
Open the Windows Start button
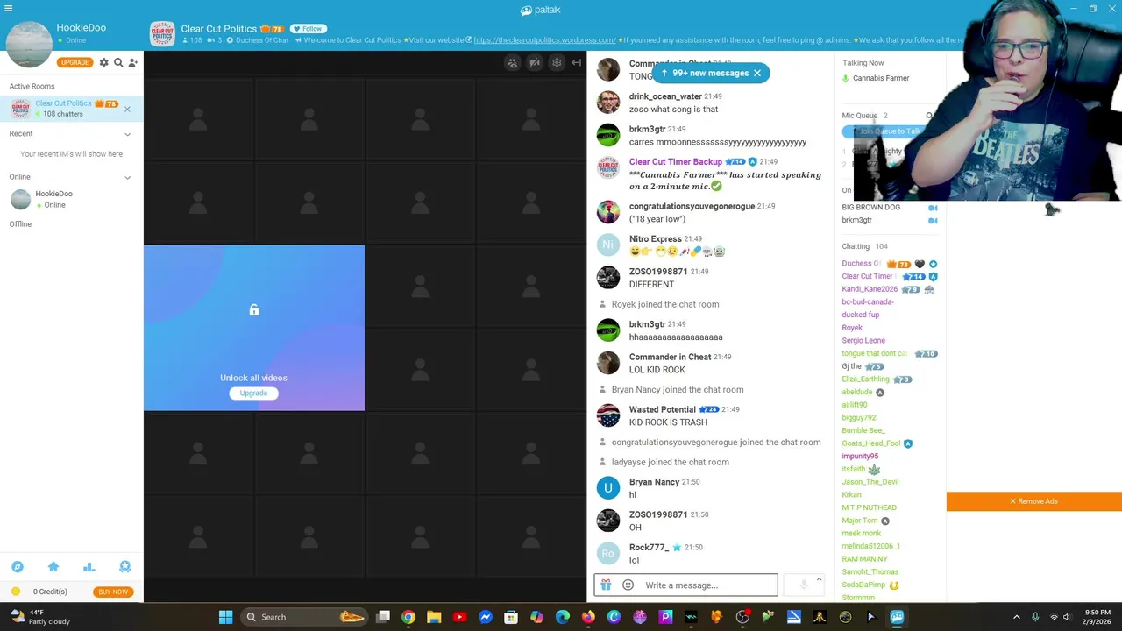225,617
